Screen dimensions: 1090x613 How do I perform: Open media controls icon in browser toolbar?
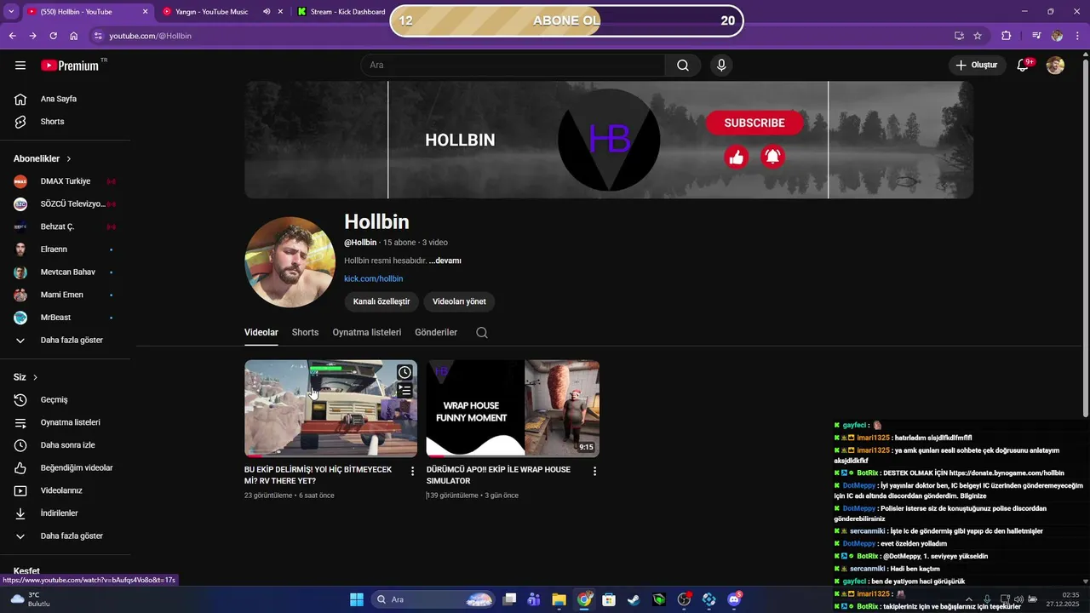pos(1036,36)
